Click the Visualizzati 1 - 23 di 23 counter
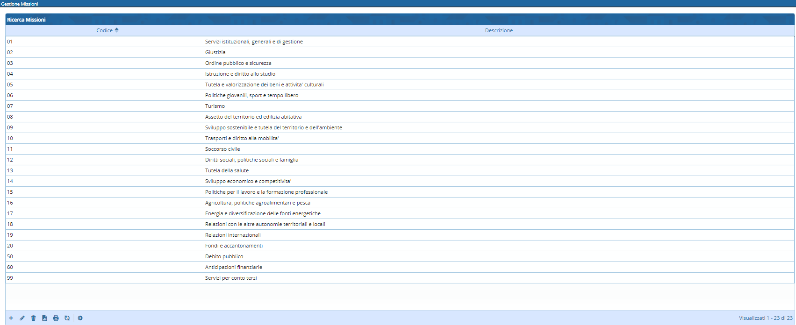Screen dimensions: 796x325 pyautogui.click(x=765, y=318)
